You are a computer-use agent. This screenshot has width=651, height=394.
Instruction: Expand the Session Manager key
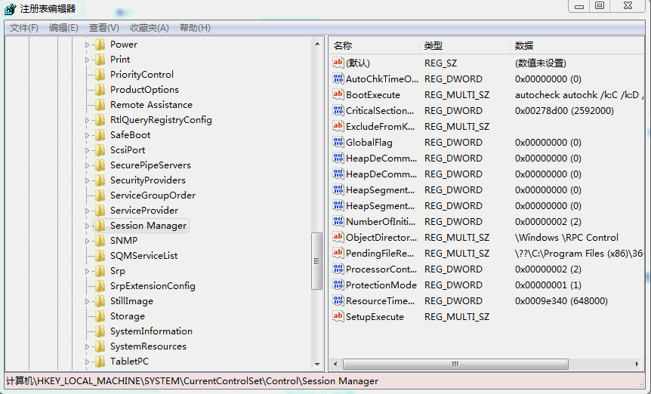(87, 226)
